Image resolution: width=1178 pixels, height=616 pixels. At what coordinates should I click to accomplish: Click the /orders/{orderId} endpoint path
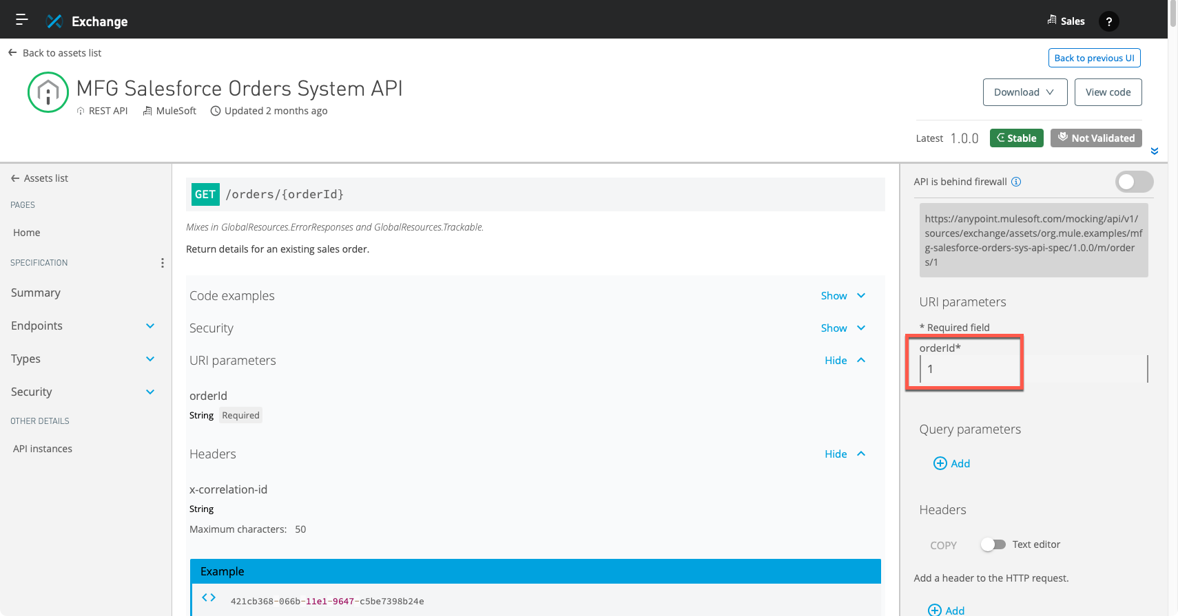coord(285,195)
